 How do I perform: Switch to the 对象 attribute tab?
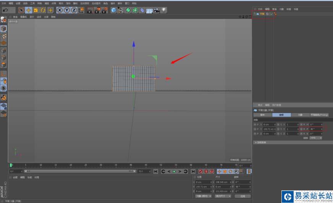(300, 115)
